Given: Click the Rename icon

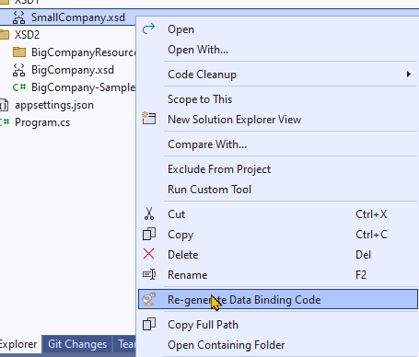Looking at the screenshot, I should [x=149, y=274].
